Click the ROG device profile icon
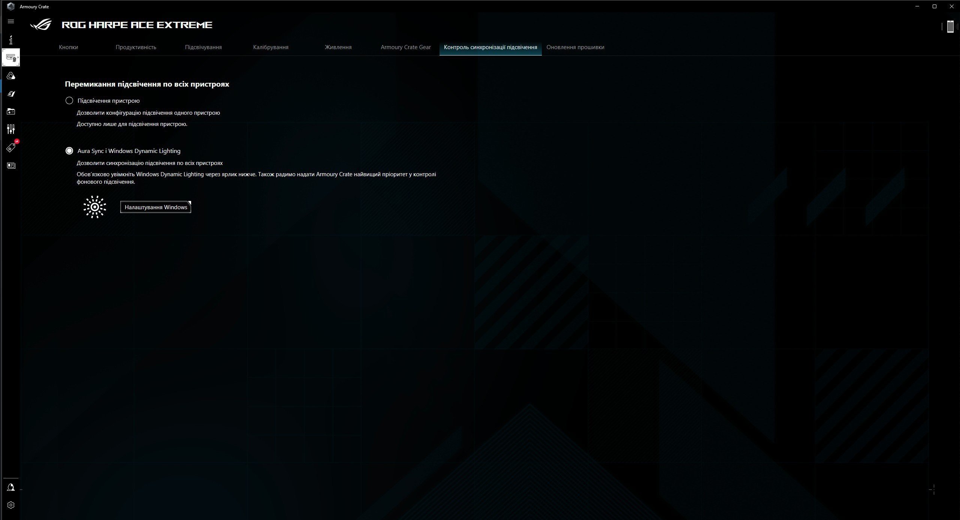 click(11, 58)
